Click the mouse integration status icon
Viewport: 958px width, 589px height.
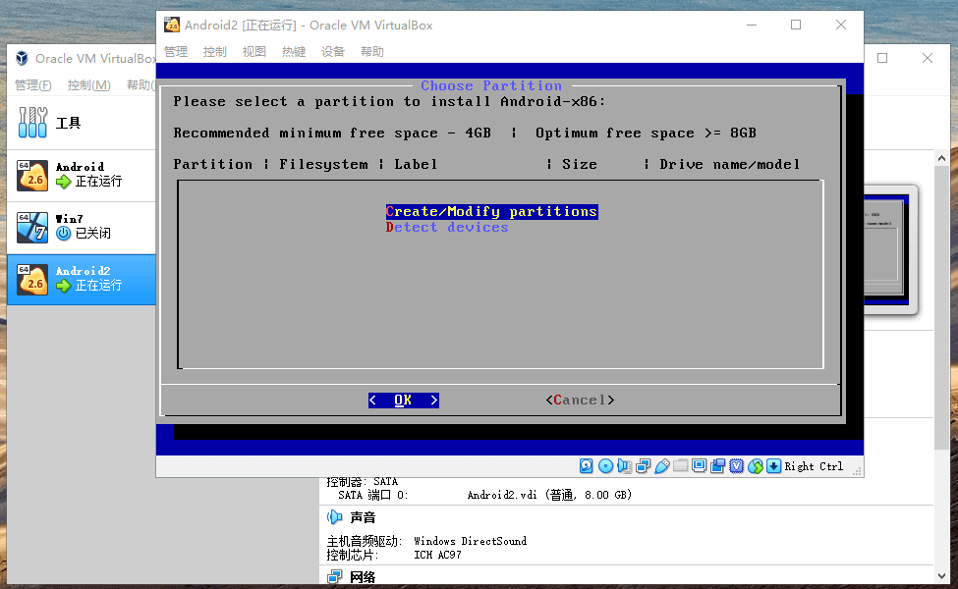(756, 466)
